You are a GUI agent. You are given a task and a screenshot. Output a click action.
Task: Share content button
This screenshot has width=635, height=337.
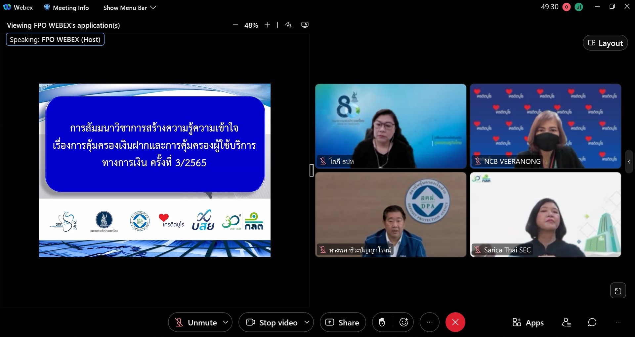(x=343, y=322)
